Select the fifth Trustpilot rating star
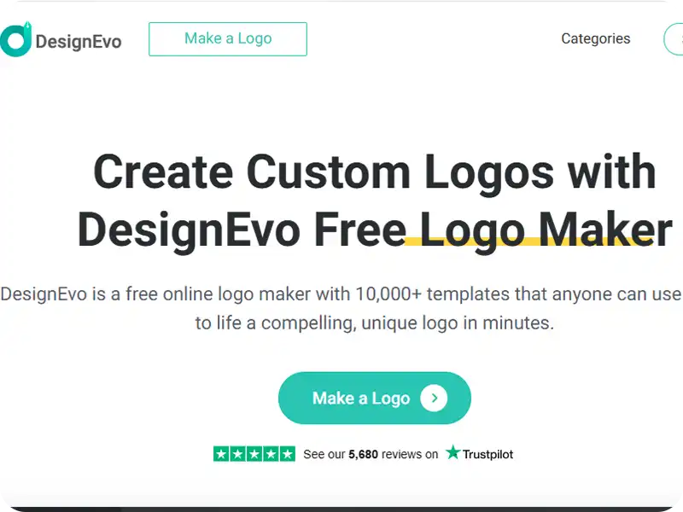This screenshot has height=512, width=683. 288,454
